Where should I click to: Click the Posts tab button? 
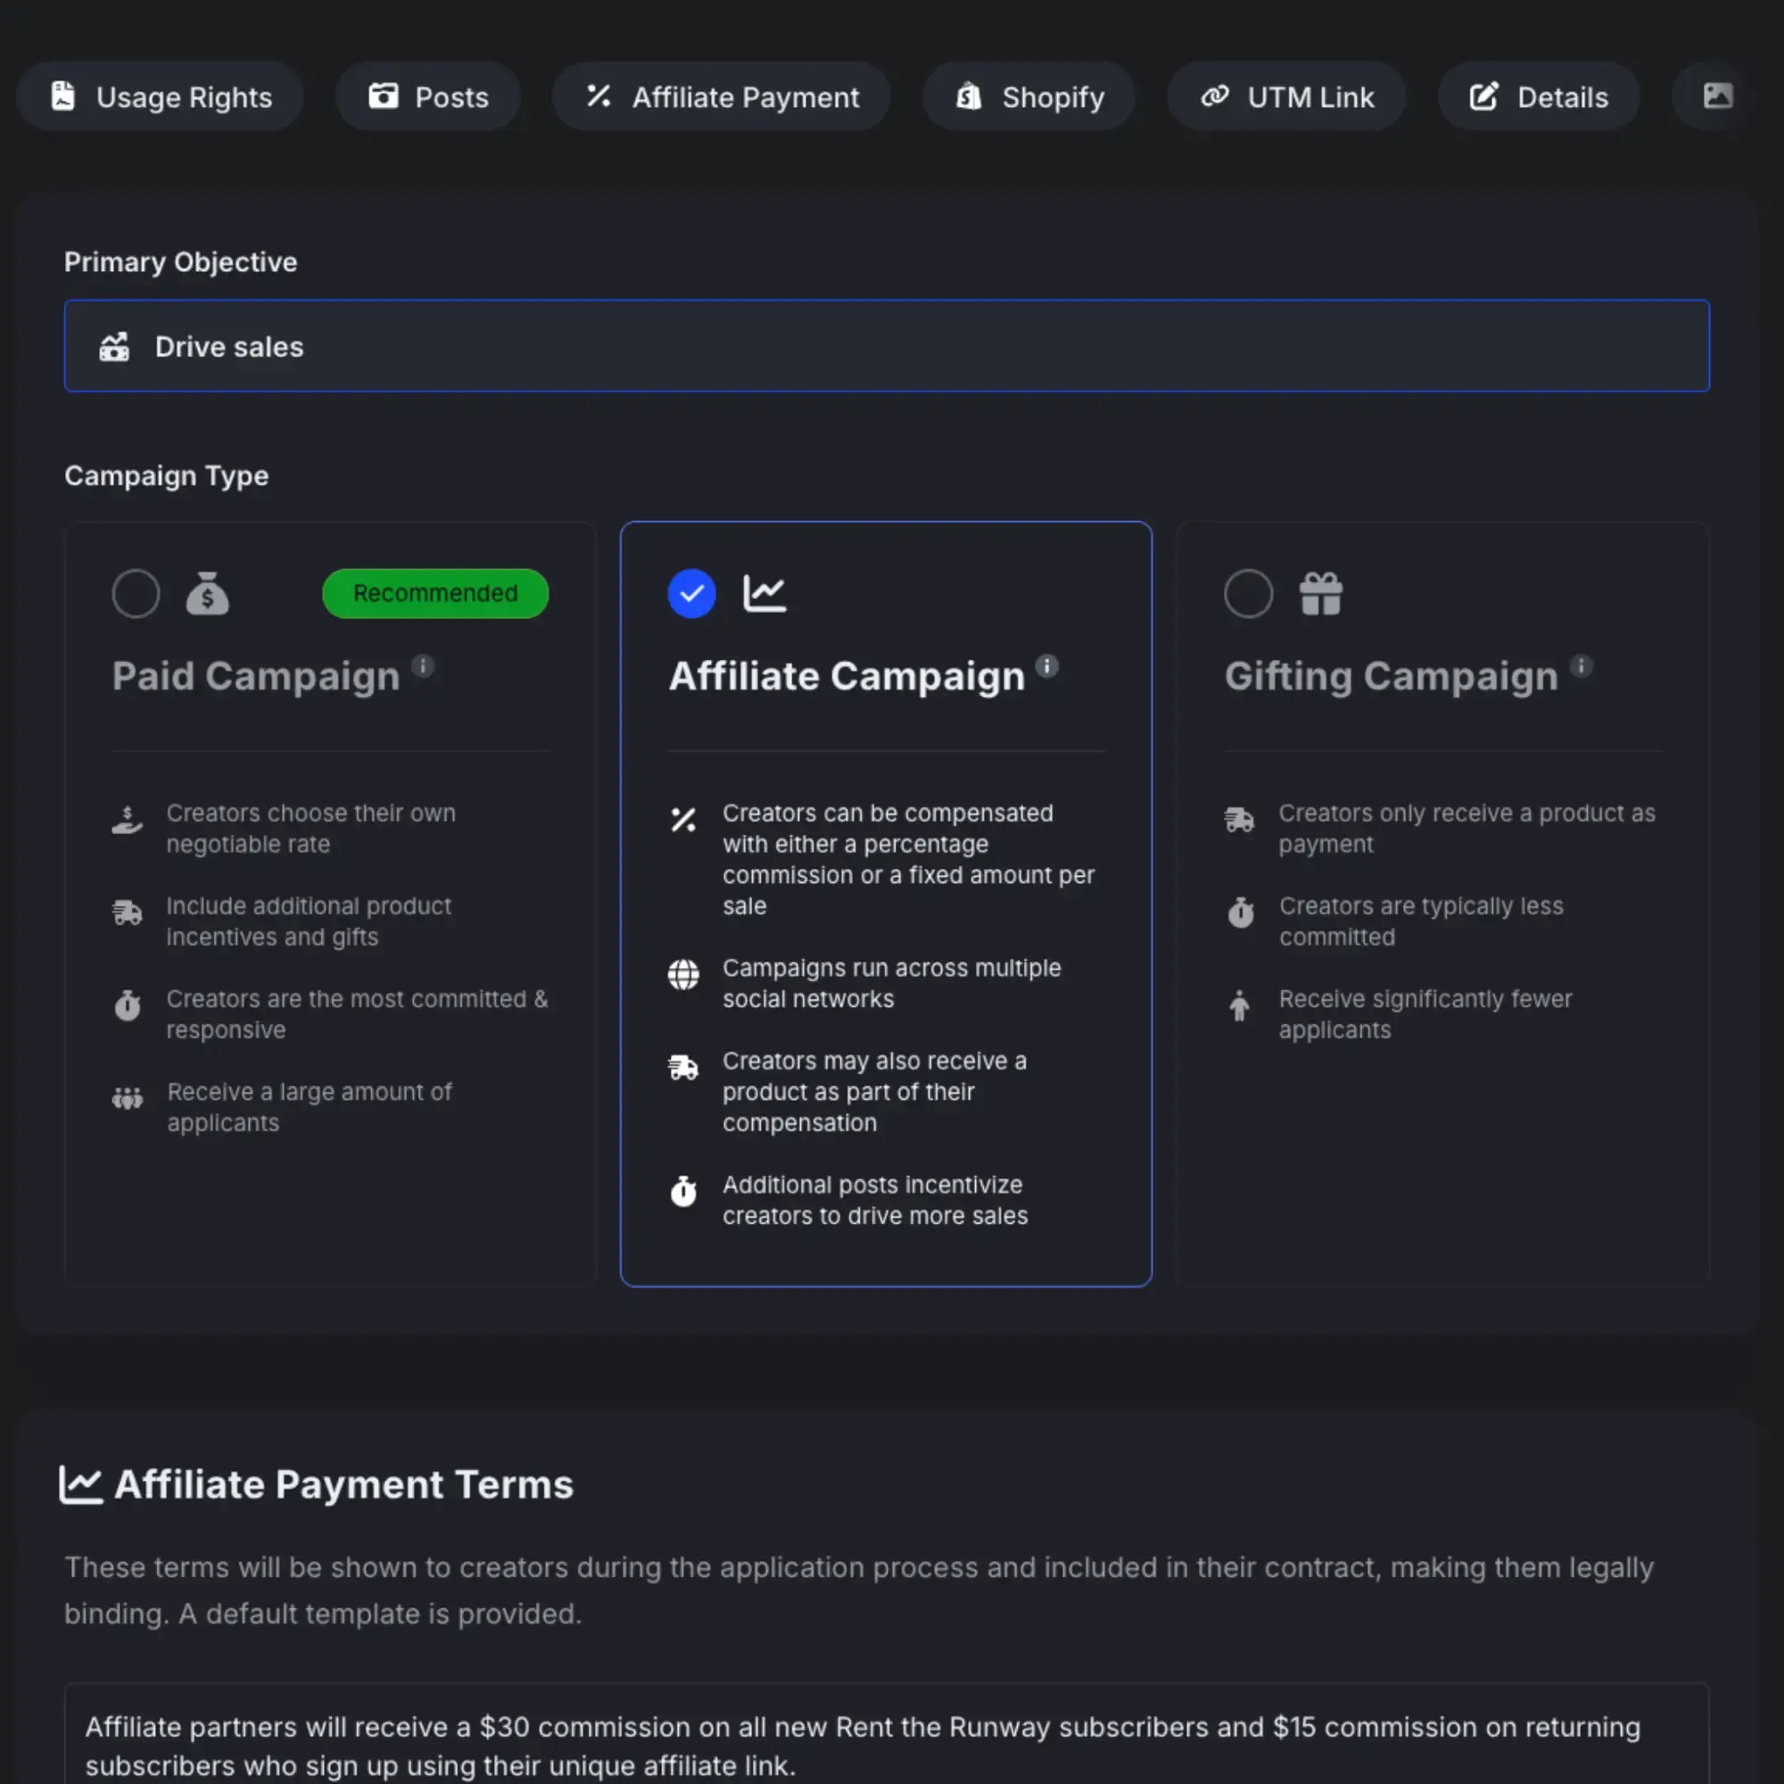(427, 97)
